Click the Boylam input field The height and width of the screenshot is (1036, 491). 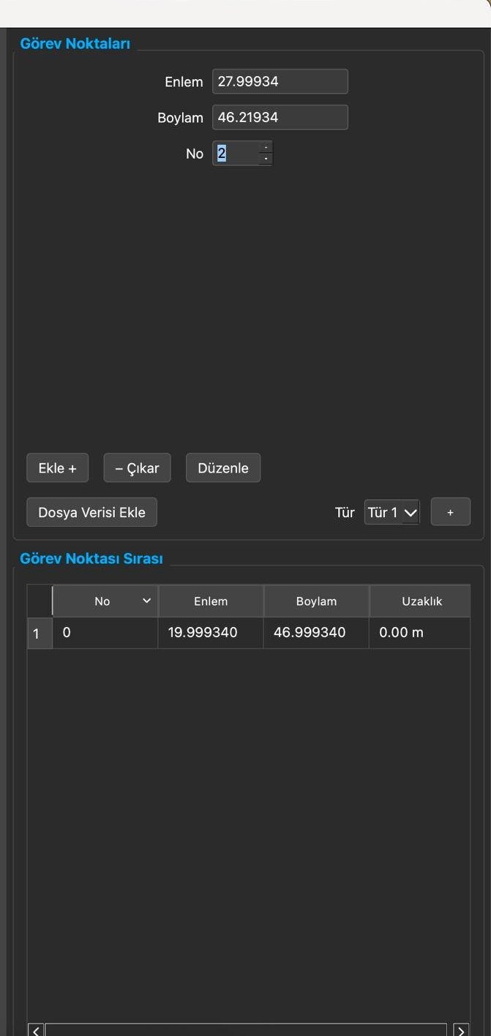click(280, 117)
